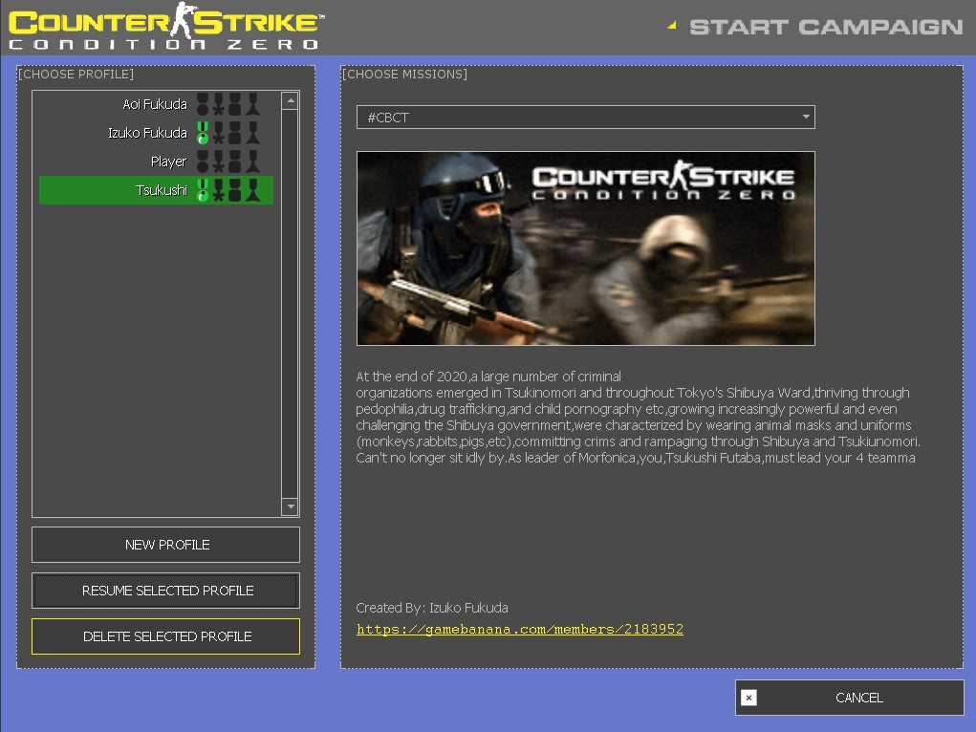This screenshot has height=732, width=976.
Task: Click the Expert medal icon next to Aoi Fukuda
Action: 252,104
